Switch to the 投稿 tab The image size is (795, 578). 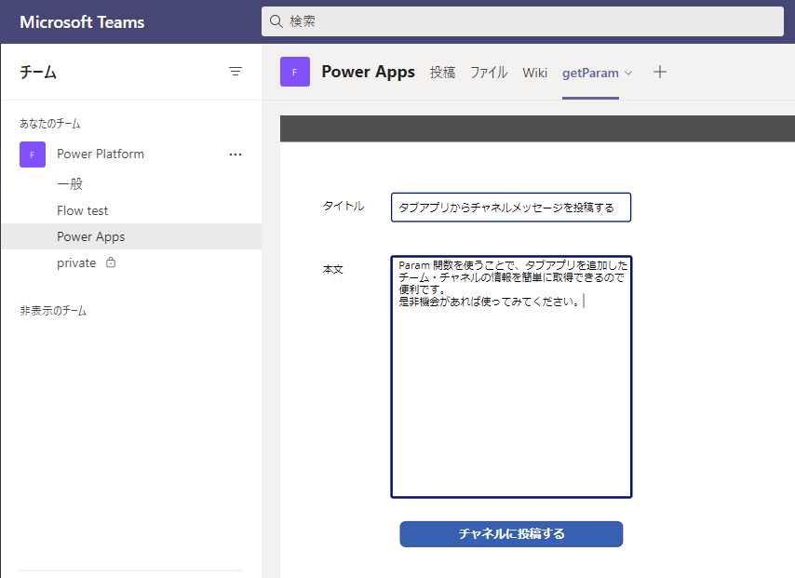pyautogui.click(x=442, y=73)
